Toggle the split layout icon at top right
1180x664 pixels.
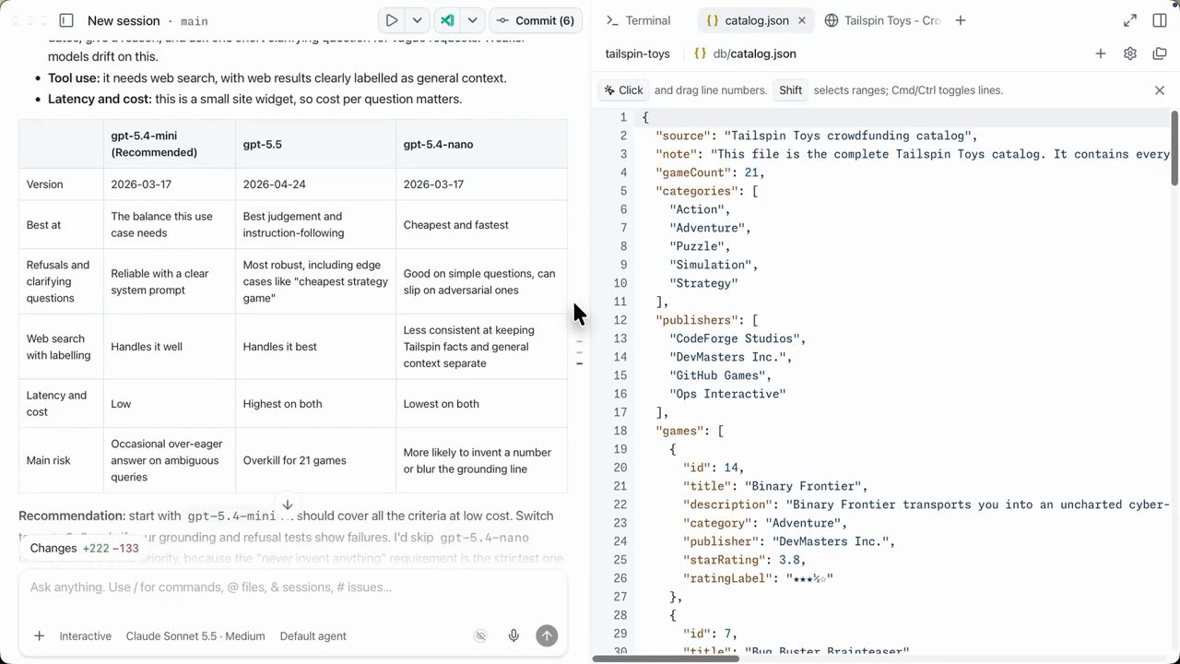coord(1160,20)
